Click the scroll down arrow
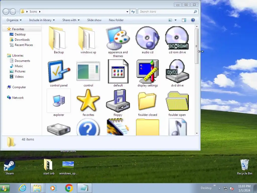Screen dimensions: 257x193 [x=197, y=133]
